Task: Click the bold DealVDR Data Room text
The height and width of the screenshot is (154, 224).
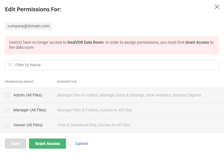Action: coord(85,43)
